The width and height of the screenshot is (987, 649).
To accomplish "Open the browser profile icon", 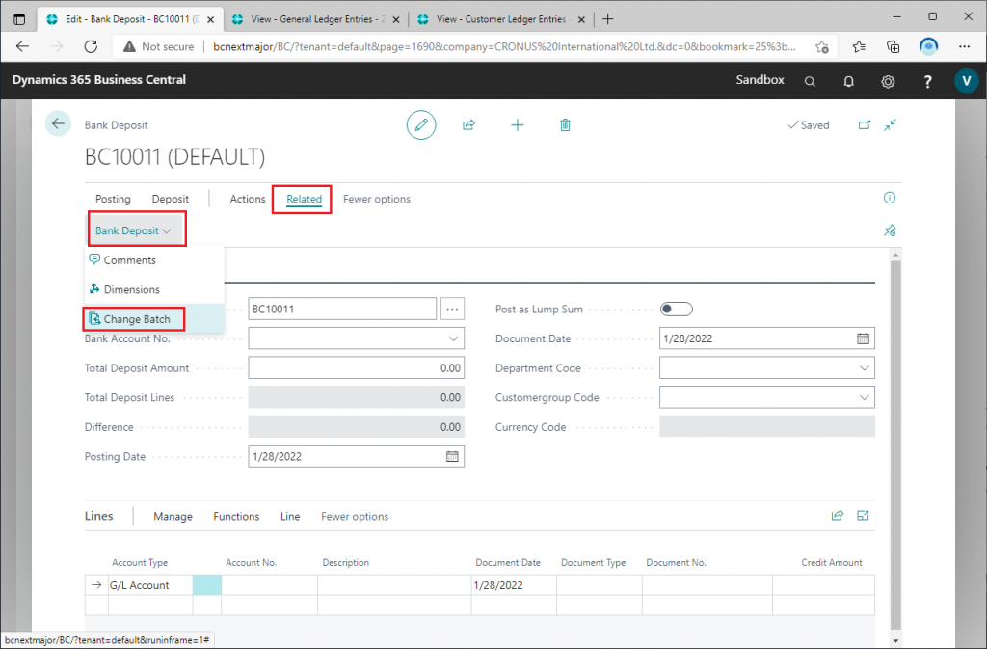I will 928,46.
